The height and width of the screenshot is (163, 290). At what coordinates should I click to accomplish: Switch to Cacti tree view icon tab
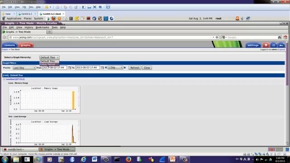click(266, 45)
